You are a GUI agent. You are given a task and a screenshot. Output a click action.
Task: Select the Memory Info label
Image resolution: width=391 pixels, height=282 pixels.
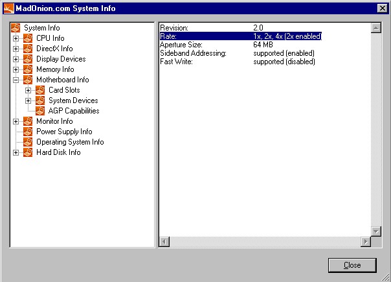[x=55, y=69]
